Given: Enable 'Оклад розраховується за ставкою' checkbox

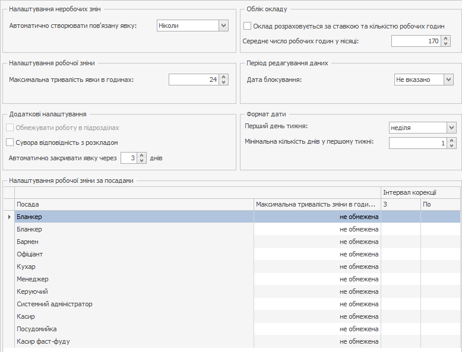Looking at the screenshot, I should tap(248, 26).
